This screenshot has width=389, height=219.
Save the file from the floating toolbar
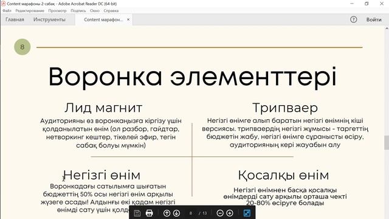click(x=137, y=213)
